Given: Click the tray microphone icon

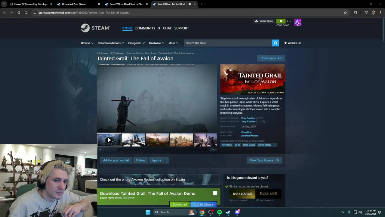Looking at the screenshot, I should [349, 212].
